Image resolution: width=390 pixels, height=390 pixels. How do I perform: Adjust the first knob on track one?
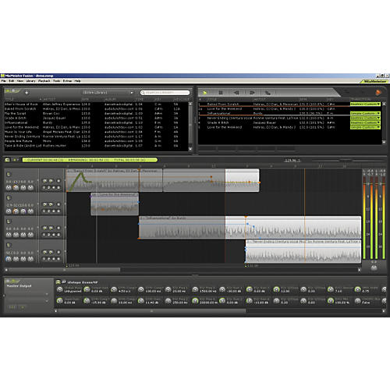pos(9,187)
